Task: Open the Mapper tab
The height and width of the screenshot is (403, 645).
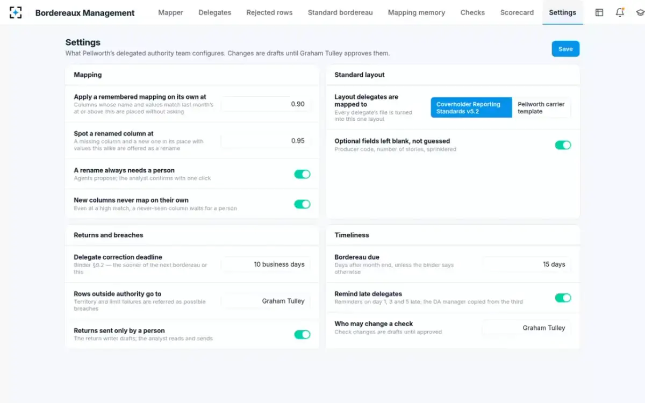Action: [x=170, y=12]
